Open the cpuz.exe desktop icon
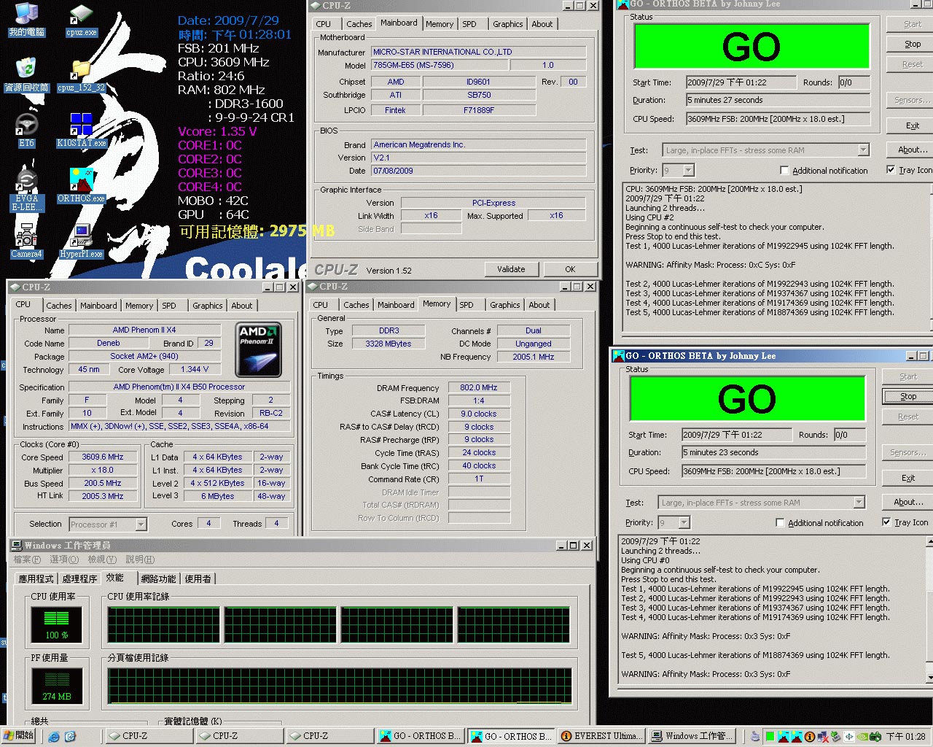 click(x=81, y=18)
